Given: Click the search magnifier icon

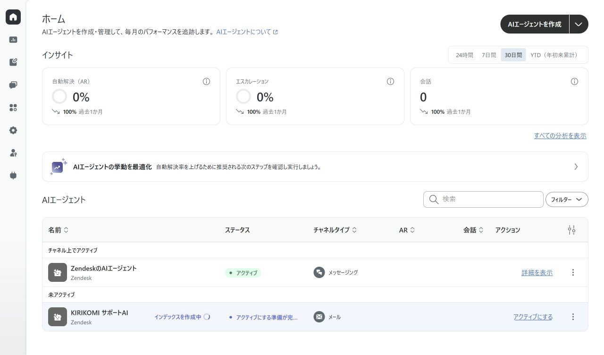Looking at the screenshot, I should [434, 199].
